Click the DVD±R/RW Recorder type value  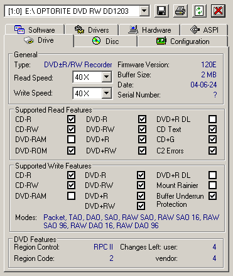click(x=78, y=65)
